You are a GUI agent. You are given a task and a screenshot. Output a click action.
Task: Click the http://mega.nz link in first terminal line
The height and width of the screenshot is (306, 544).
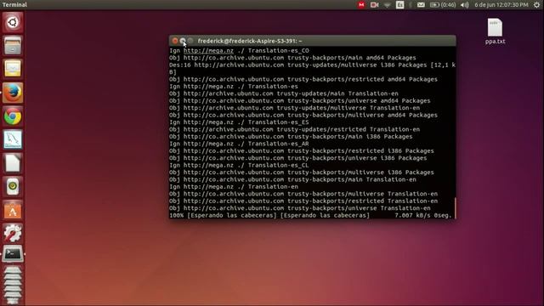coord(208,51)
